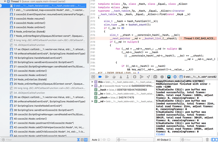Open the Debug View Hierarchy icon
Viewport: 218px width, 142px height.
[135, 77]
